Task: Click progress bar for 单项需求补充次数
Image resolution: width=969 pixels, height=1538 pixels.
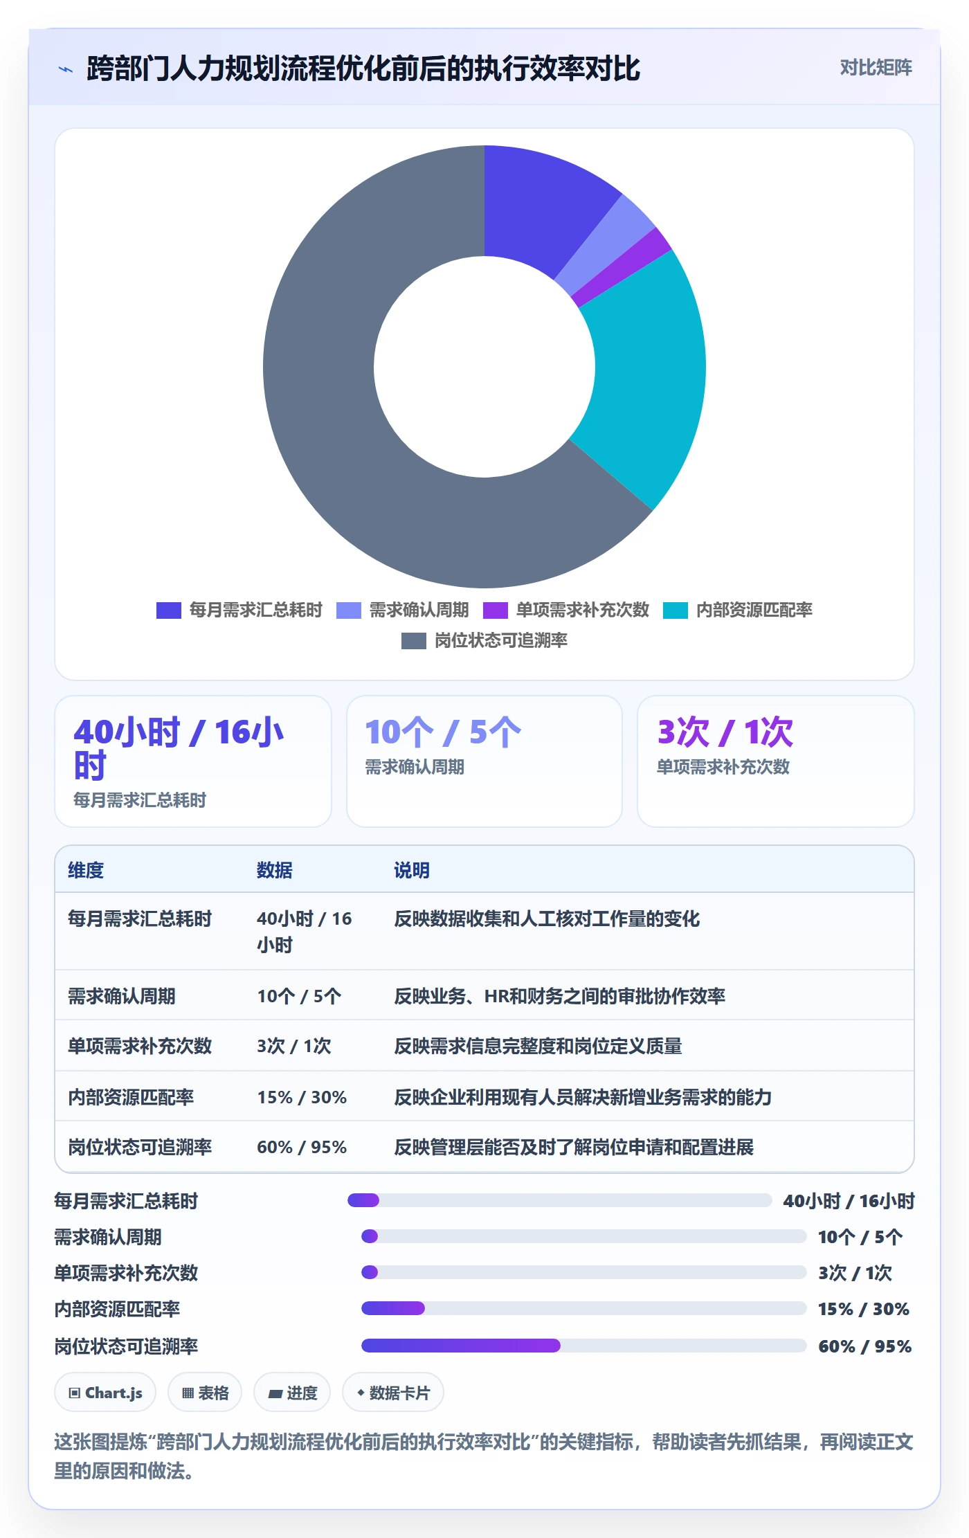Action: click(583, 1272)
